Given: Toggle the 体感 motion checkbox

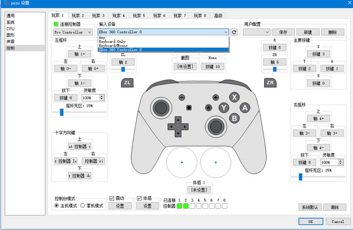Looking at the screenshot, I should (139, 198).
